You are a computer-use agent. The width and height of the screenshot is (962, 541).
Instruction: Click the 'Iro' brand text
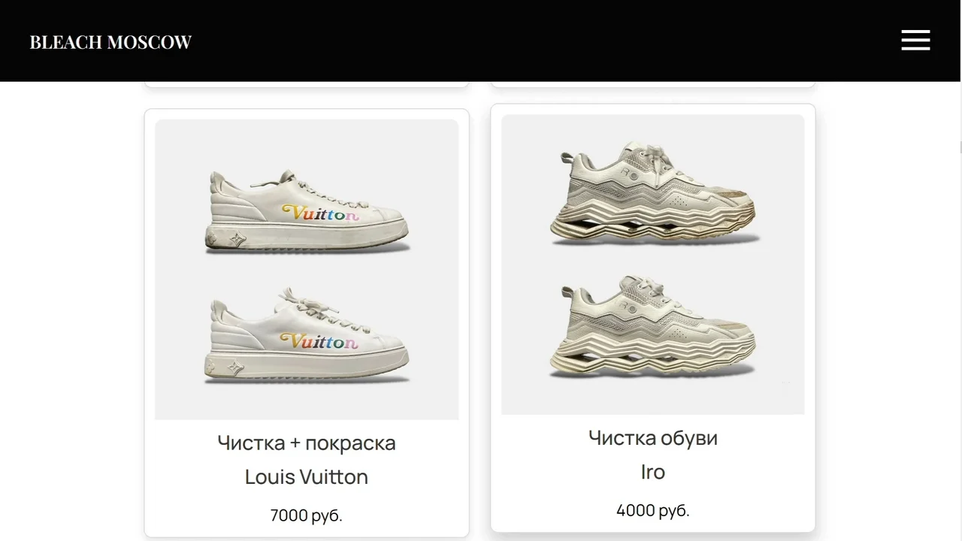click(x=653, y=472)
